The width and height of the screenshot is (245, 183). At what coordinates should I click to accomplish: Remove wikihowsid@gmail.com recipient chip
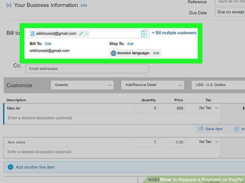[x=87, y=34]
